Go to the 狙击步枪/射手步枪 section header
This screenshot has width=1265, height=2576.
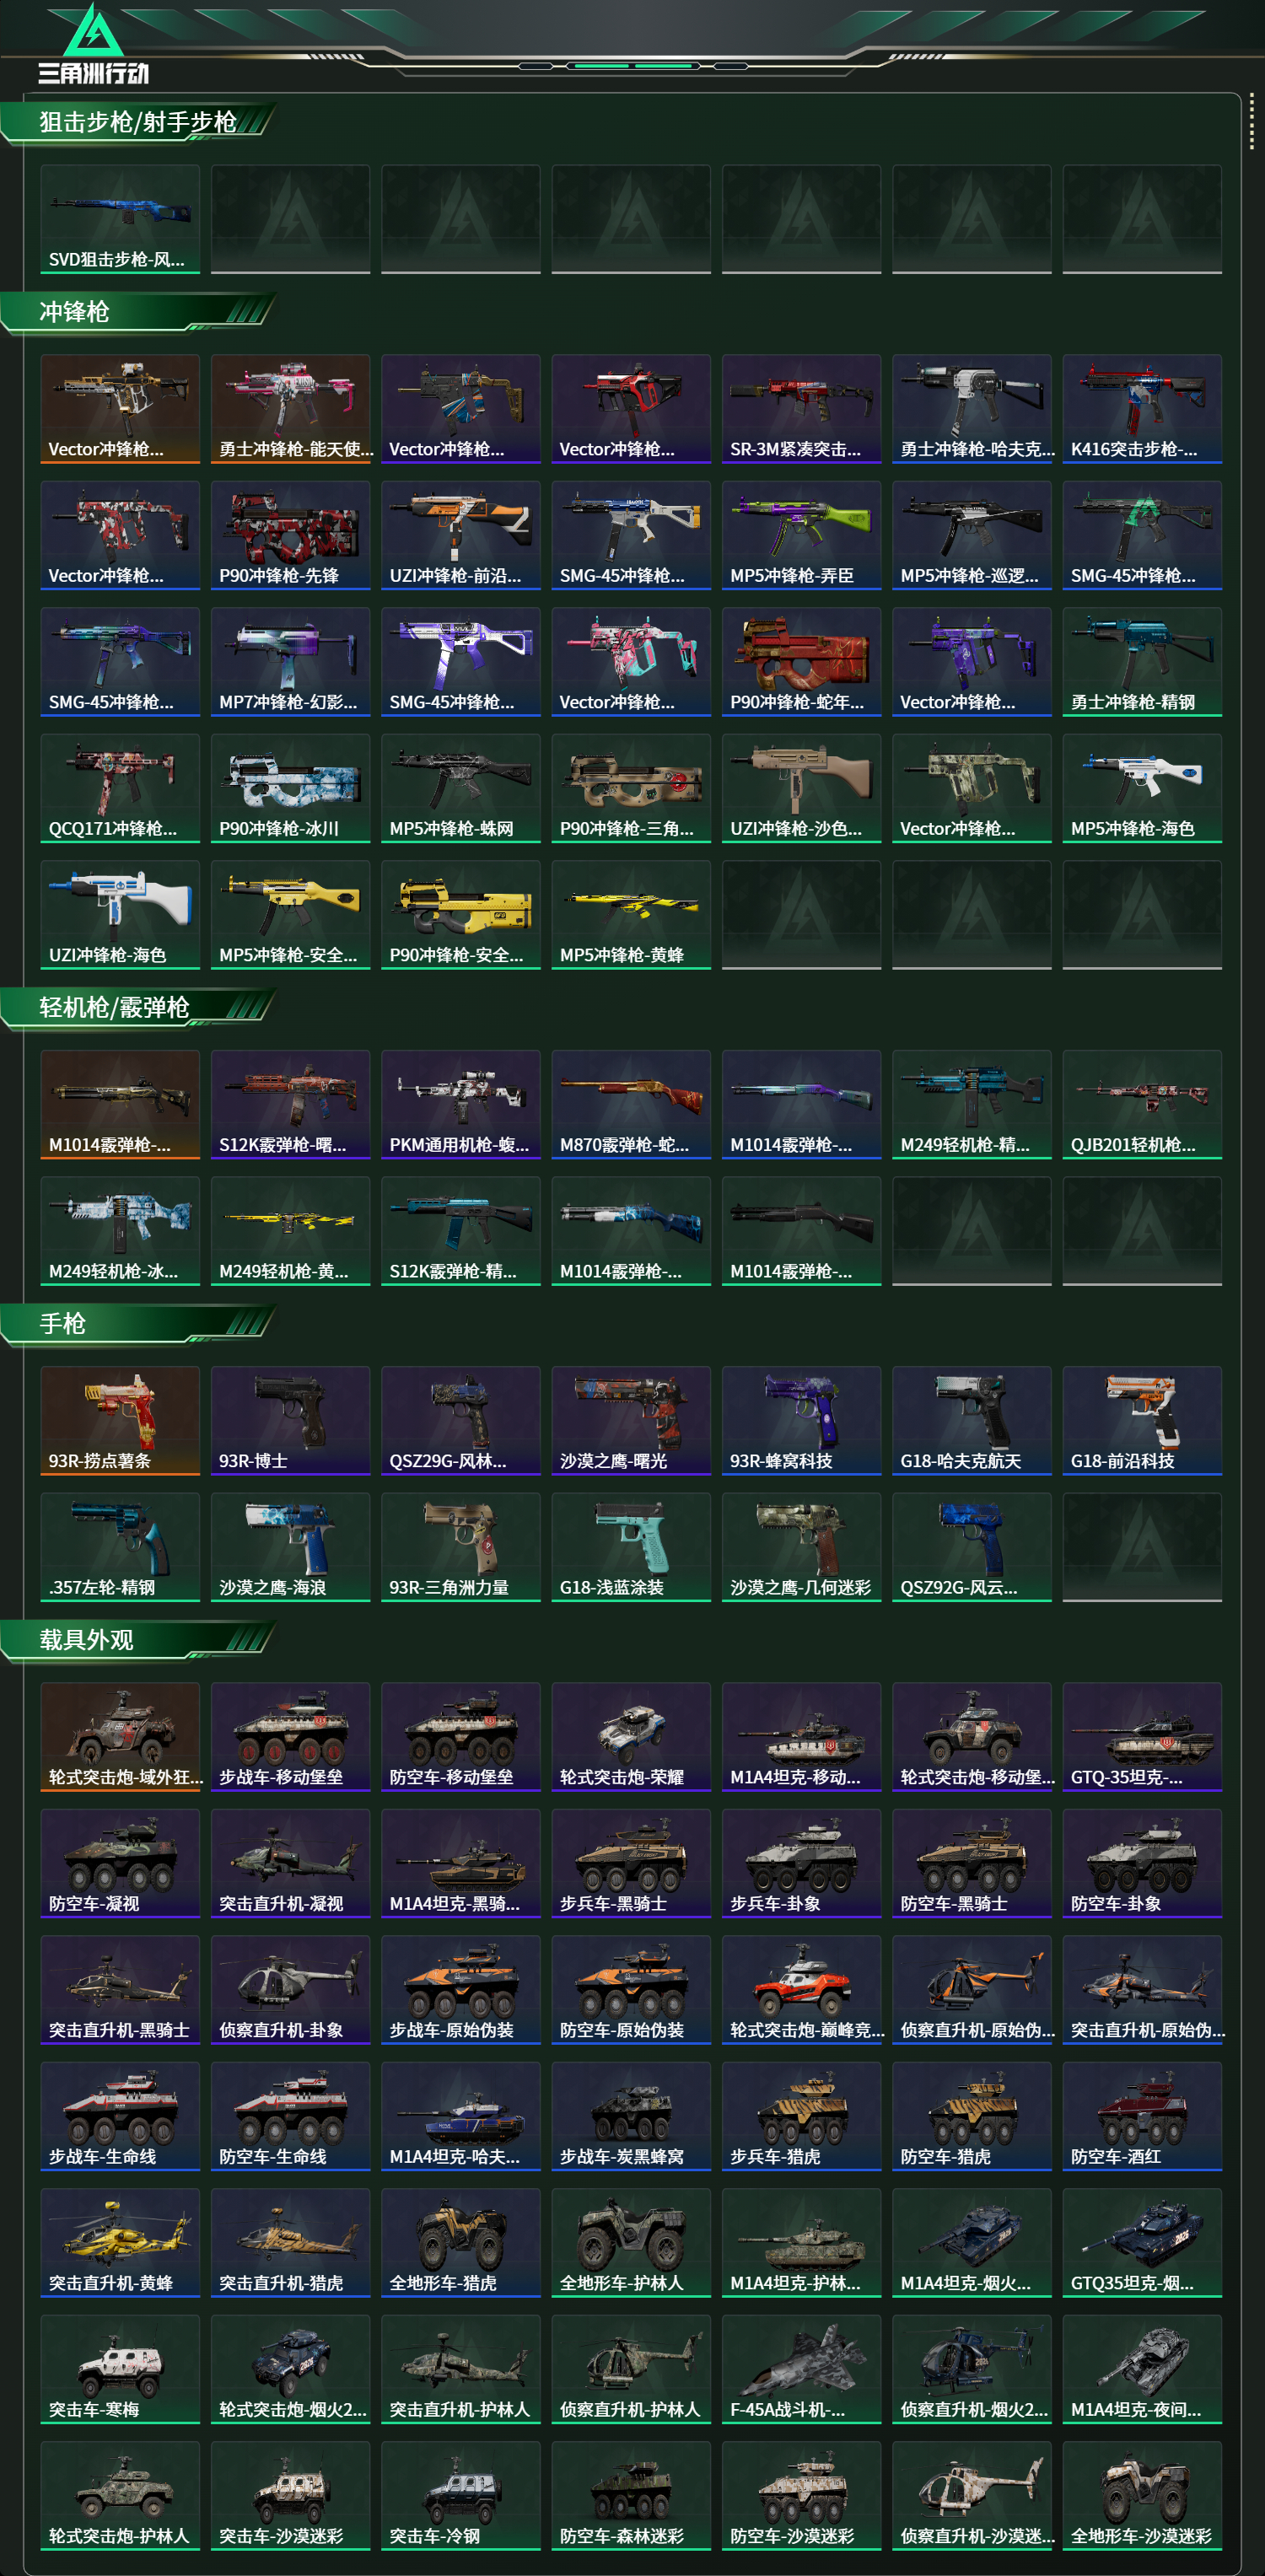138,123
